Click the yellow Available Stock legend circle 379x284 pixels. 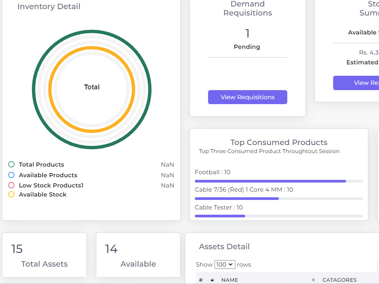pos(11,194)
